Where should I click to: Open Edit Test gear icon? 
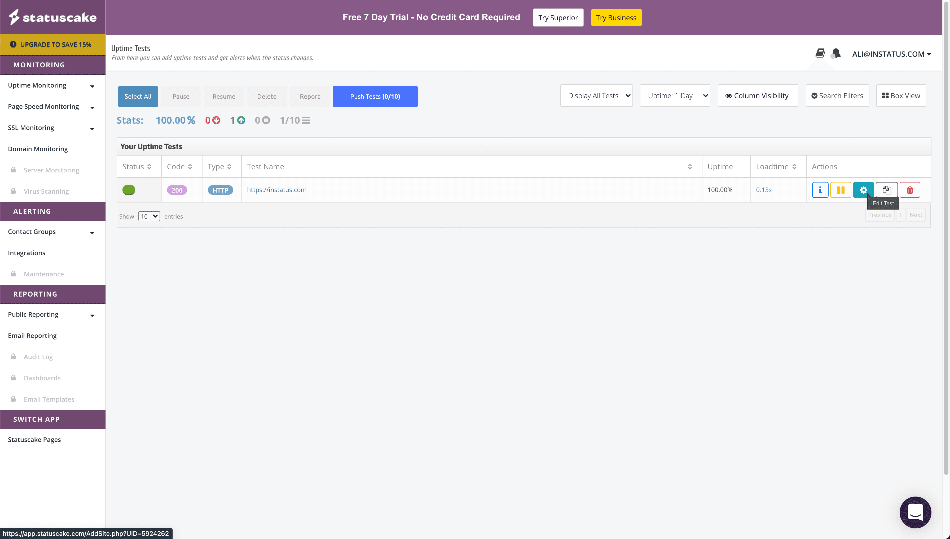tap(863, 190)
